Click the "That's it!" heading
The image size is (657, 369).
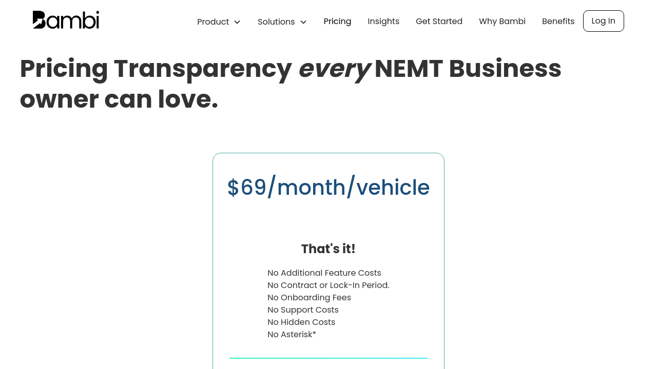(x=328, y=249)
